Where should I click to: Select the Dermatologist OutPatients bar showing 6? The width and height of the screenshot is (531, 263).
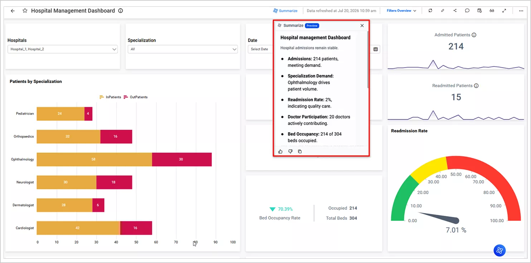coord(98,205)
